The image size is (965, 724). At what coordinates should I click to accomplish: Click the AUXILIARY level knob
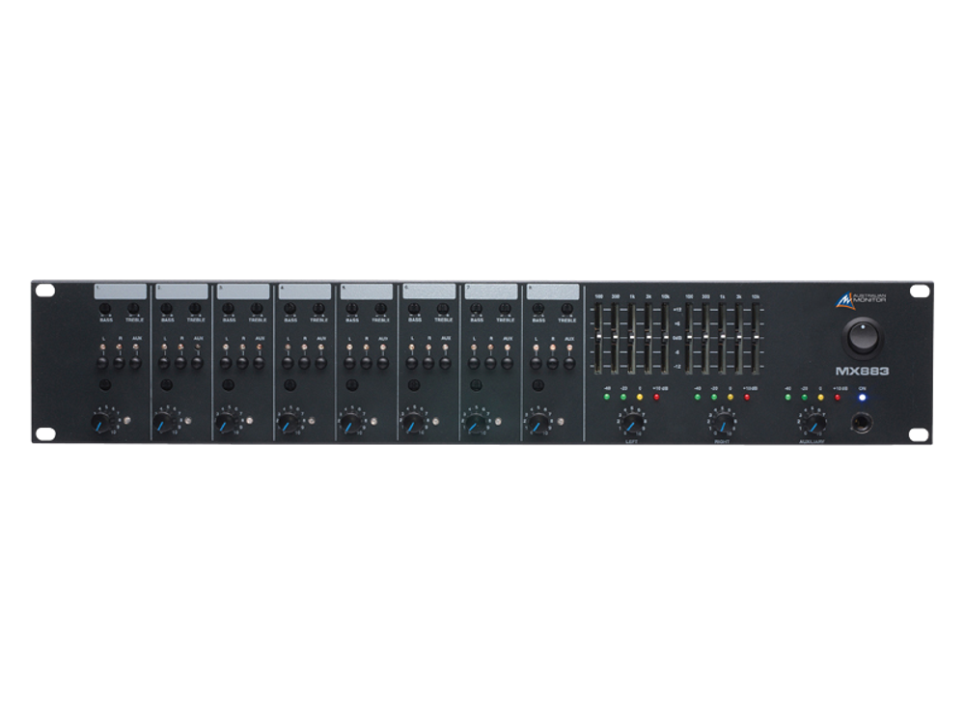point(813,423)
